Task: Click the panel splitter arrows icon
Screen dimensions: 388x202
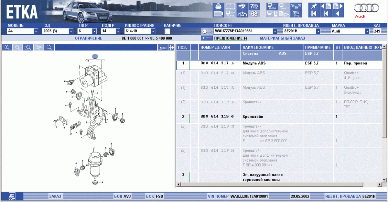Action: tap(171, 48)
